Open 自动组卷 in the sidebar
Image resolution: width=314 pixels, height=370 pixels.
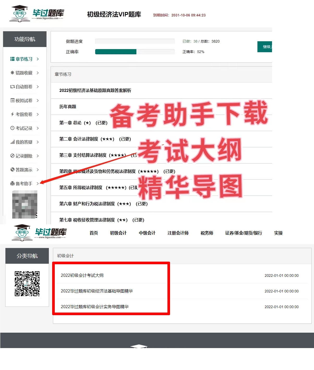(x=24, y=87)
